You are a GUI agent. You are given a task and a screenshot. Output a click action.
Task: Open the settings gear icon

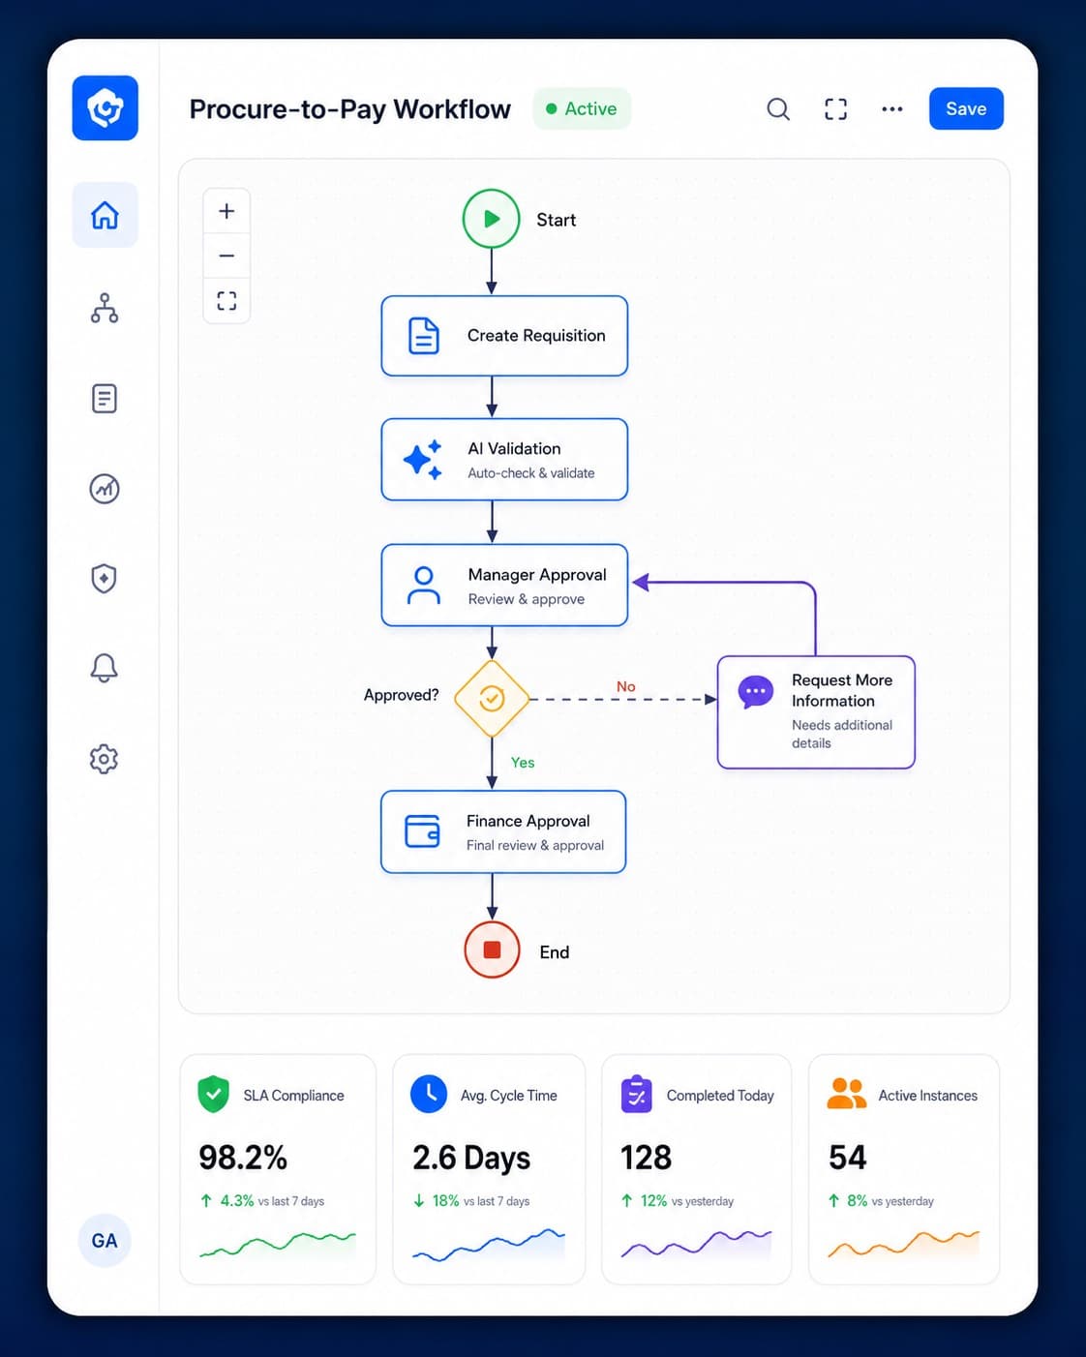pyautogui.click(x=105, y=759)
